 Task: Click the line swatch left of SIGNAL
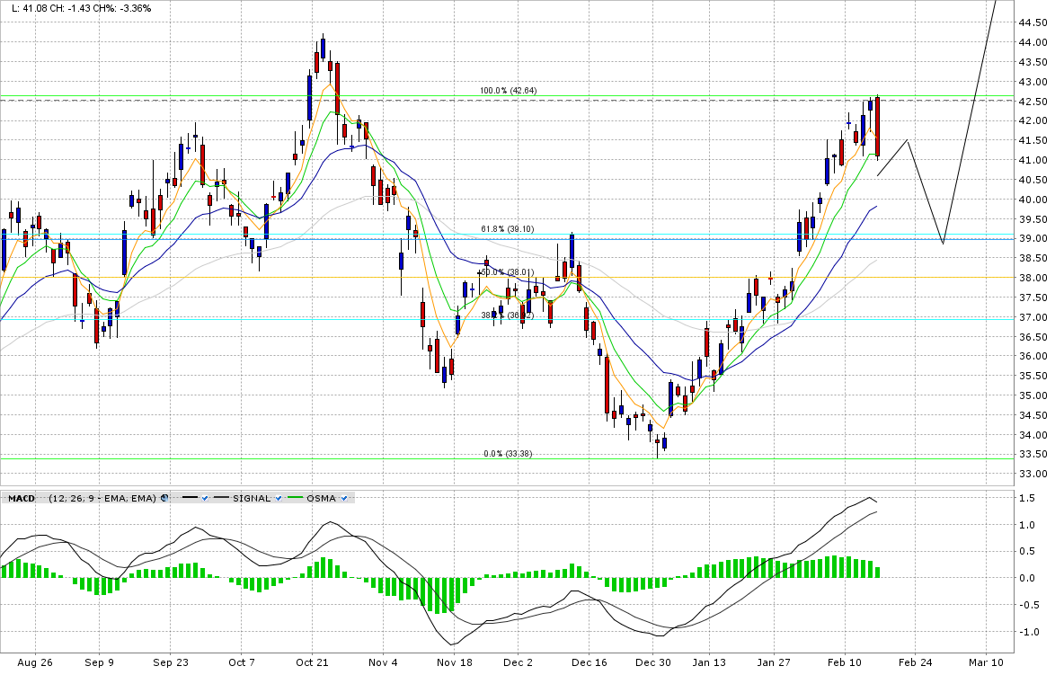pyautogui.click(x=219, y=498)
